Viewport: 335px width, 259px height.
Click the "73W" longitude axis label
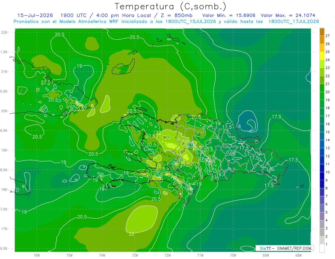point(135,255)
